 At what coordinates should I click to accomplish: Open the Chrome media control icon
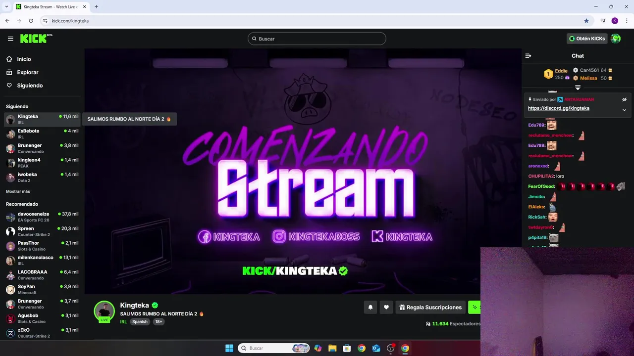pos(603,21)
